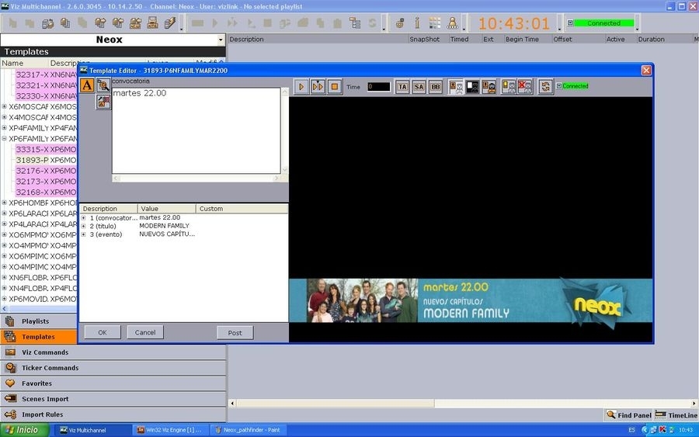Click the Cancel button
Viewport: 699px width, 437px height.
(x=145, y=332)
